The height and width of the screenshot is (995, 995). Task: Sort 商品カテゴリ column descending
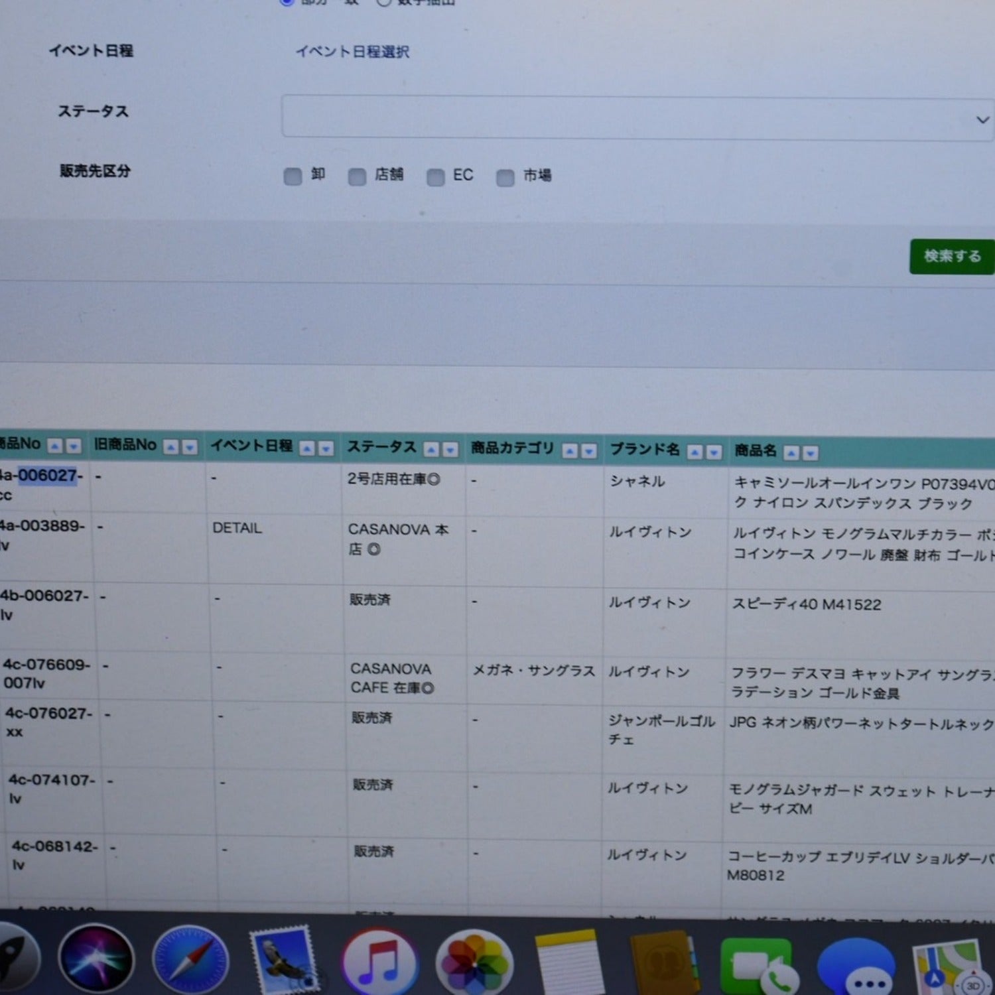[x=588, y=451]
